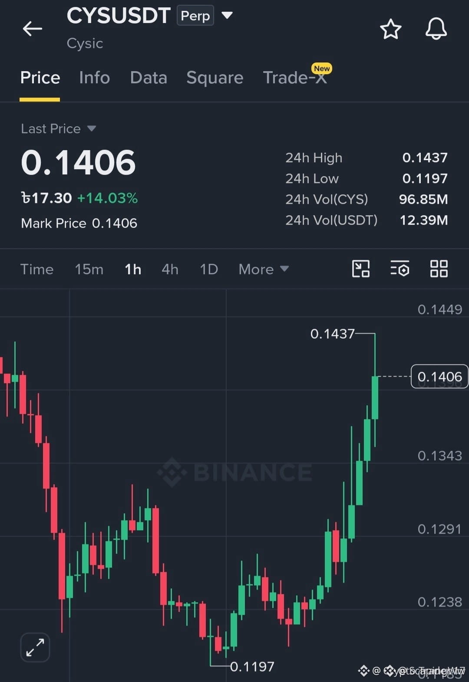Tap the back arrow icon
The height and width of the screenshot is (682, 469).
(33, 29)
